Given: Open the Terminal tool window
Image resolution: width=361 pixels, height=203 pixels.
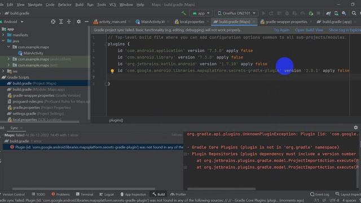Looking at the screenshot, I should tap(85, 195).
